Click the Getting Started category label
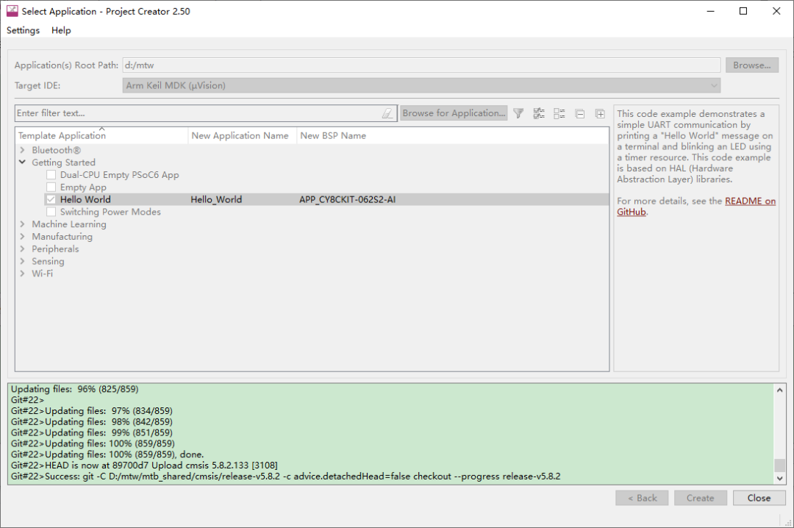The width and height of the screenshot is (794, 528). point(63,162)
